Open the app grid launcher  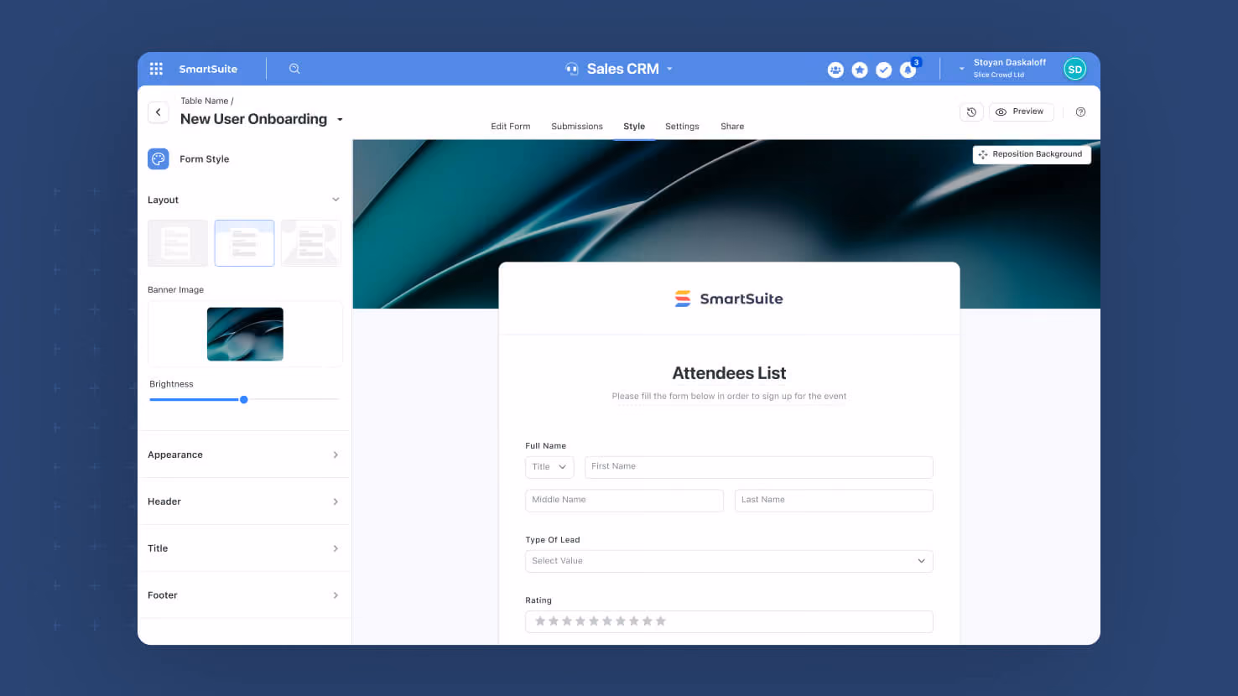click(156, 69)
